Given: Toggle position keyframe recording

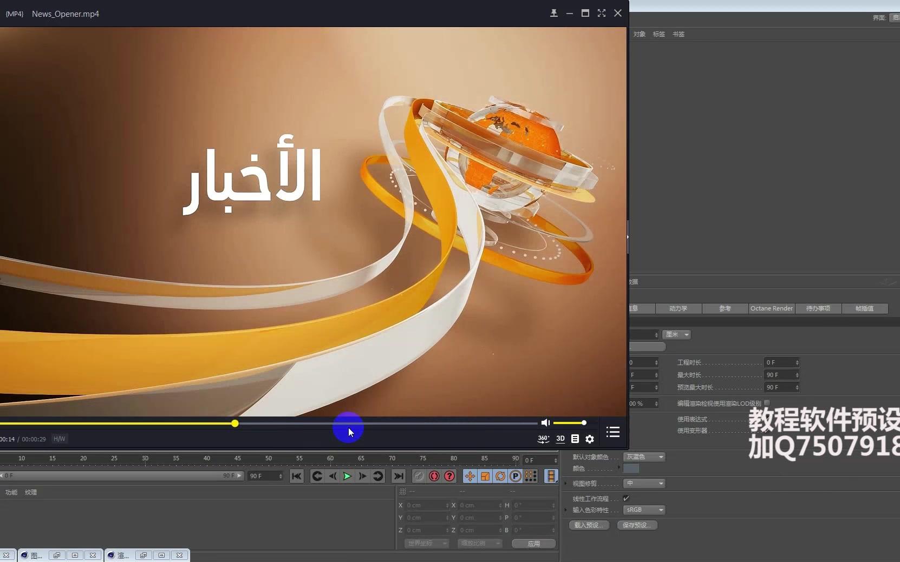Looking at the screenshot, I should point(469,476).
